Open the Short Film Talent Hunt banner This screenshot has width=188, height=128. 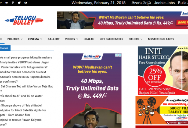point(163,110)
